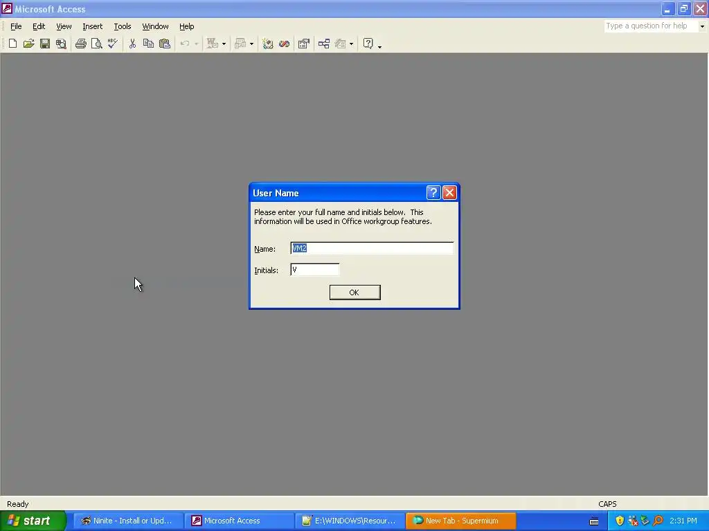
Task: Click the File Search toolbar icon
Action: click(61, 44)
